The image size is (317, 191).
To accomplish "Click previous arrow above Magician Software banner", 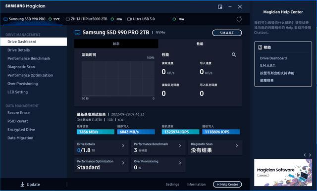I will 305,155.
